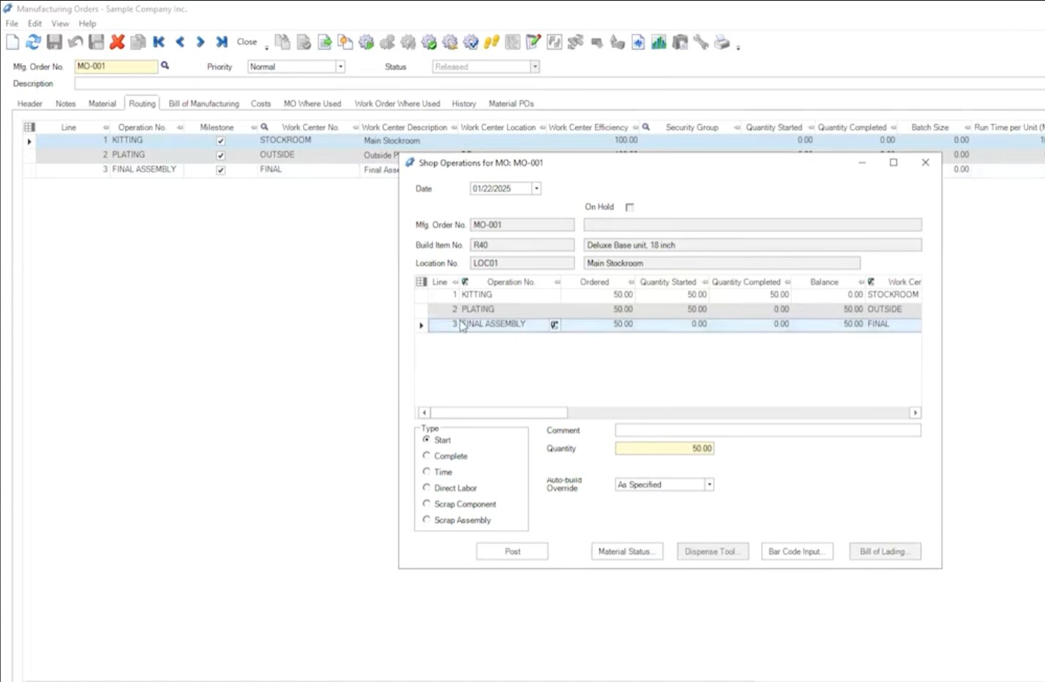Click the bar chart toolbar icon
The image size is (1045, 682).
tap(659, 42)
